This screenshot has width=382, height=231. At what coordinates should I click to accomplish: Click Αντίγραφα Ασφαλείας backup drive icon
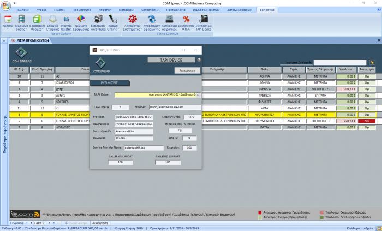tap(169, 19)
